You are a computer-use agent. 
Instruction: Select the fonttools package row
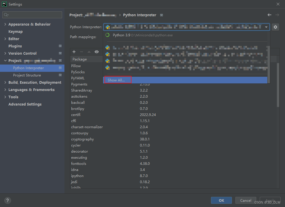tap(173, 163)
